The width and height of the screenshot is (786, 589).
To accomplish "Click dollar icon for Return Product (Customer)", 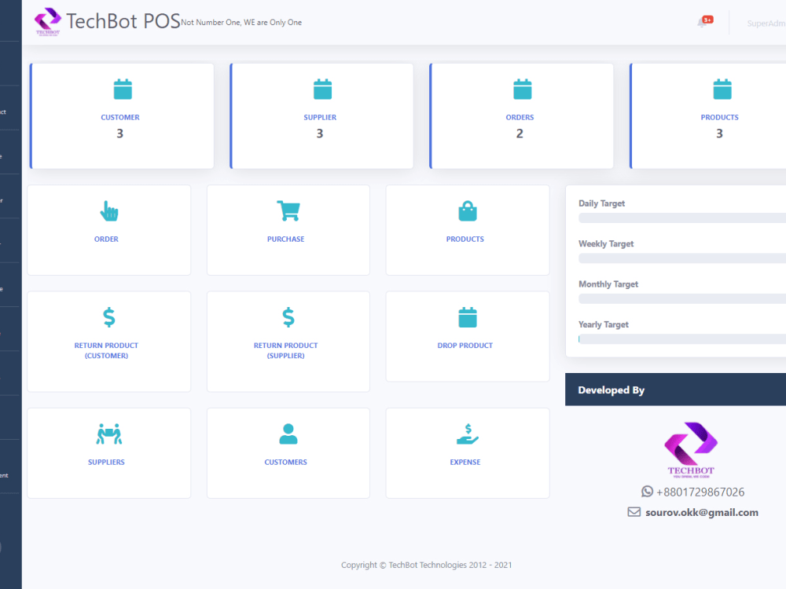I will (108, 317).
